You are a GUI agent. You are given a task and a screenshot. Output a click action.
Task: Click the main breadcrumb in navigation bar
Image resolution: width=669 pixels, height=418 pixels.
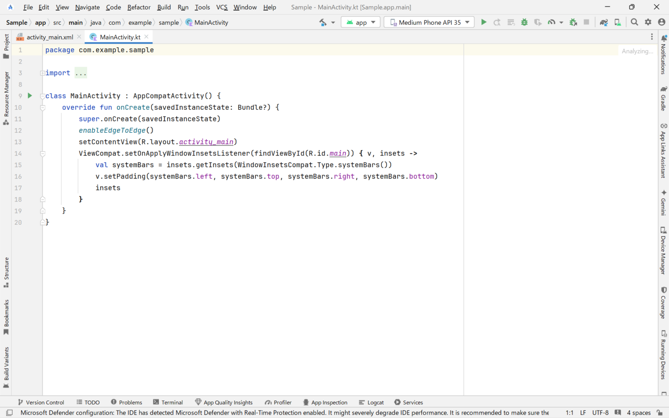coord(75,22)
